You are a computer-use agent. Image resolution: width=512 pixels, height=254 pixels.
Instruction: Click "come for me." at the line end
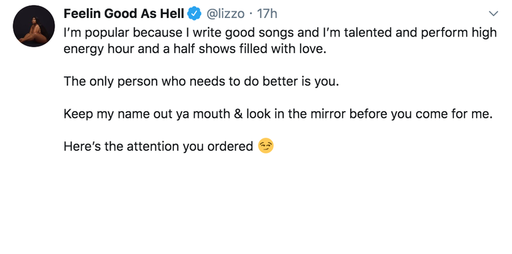(454, 114)
